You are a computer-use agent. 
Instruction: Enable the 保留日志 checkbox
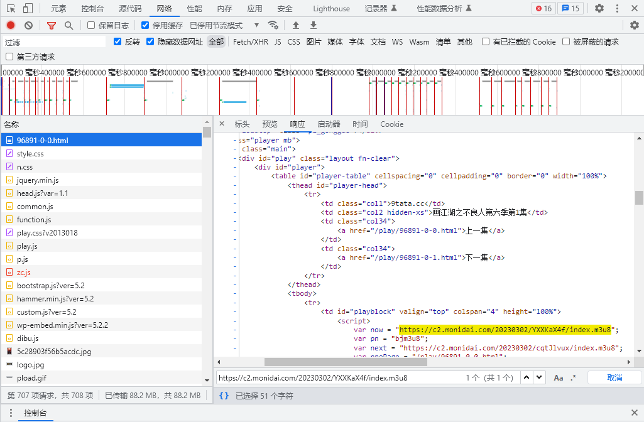pyautogui.click(x=91, y=25)
